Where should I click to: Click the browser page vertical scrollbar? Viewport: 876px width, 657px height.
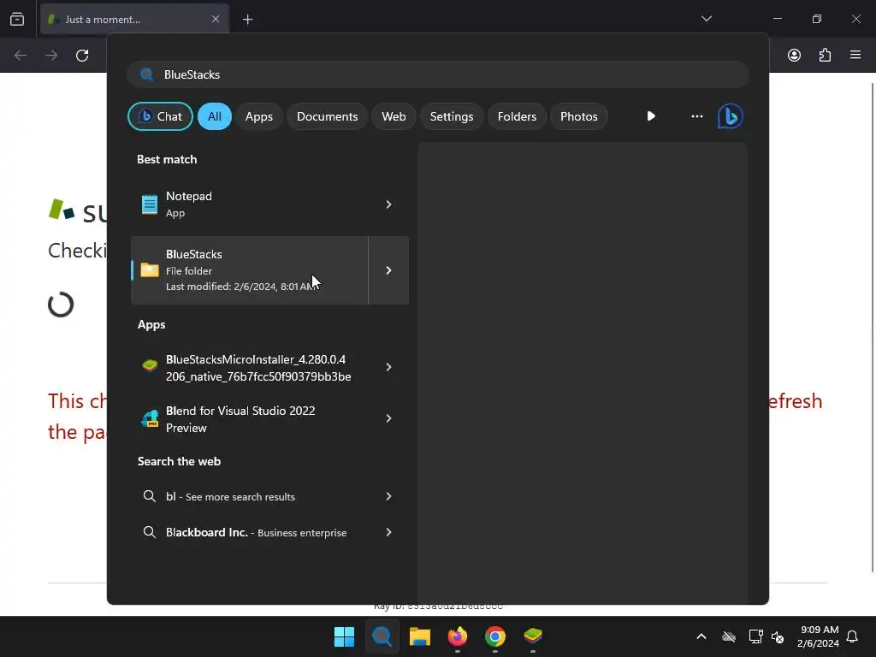[x=873, y=328]
